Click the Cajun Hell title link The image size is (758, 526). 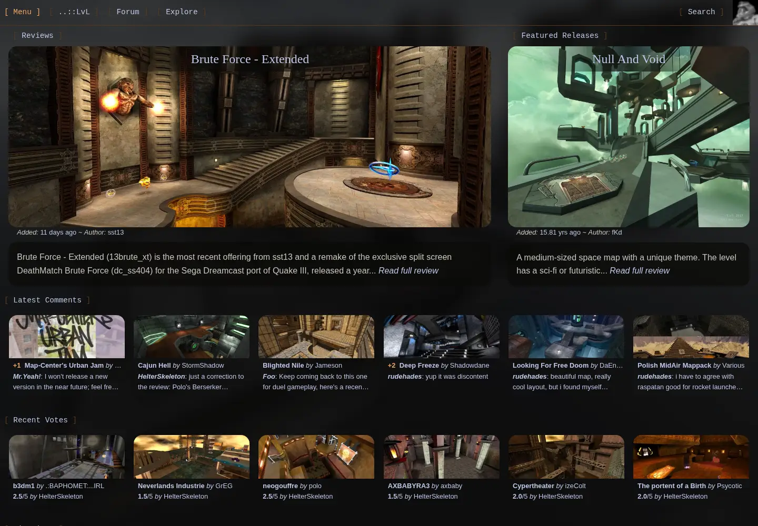pos(154,366)
